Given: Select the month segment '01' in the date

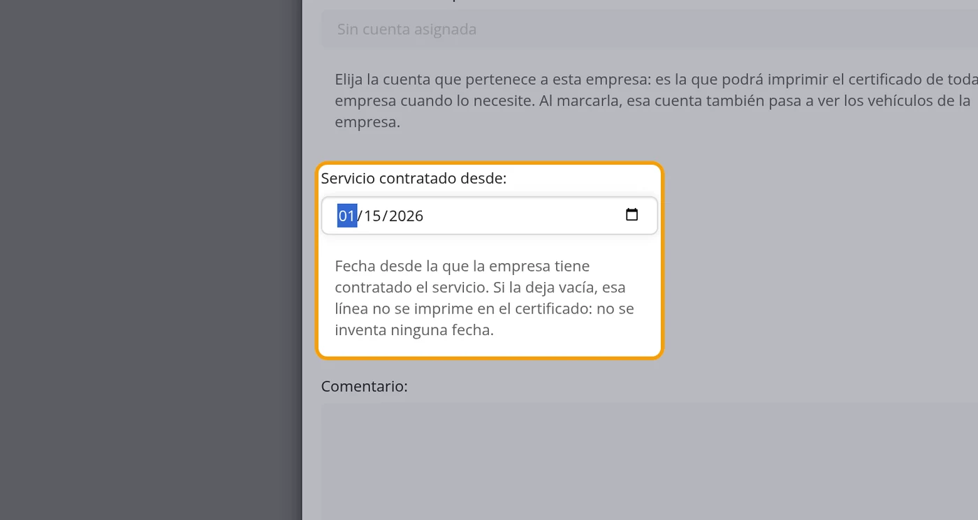Looking at the screenshot, I should click(x=347, y=216).
